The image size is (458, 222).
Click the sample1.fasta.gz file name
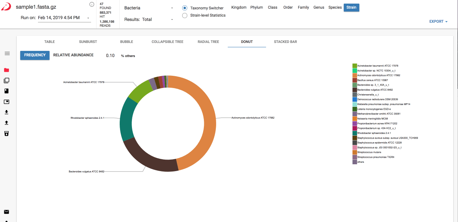click(36, 7)
